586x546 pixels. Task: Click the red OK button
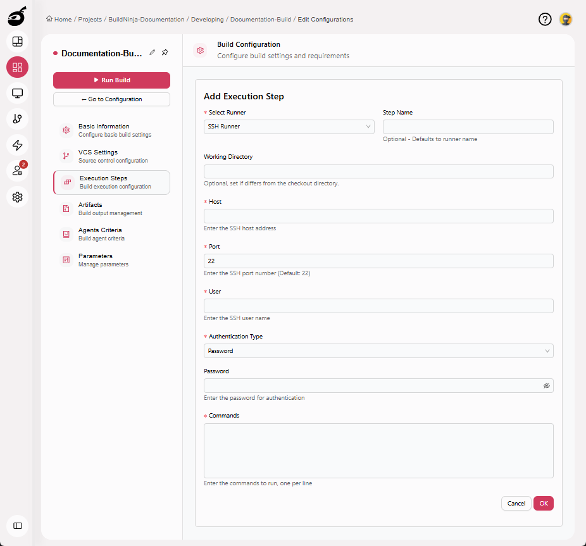tap(543, 503)
